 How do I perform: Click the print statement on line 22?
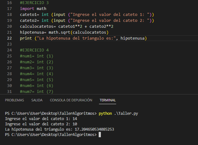[x=83, y=38]
